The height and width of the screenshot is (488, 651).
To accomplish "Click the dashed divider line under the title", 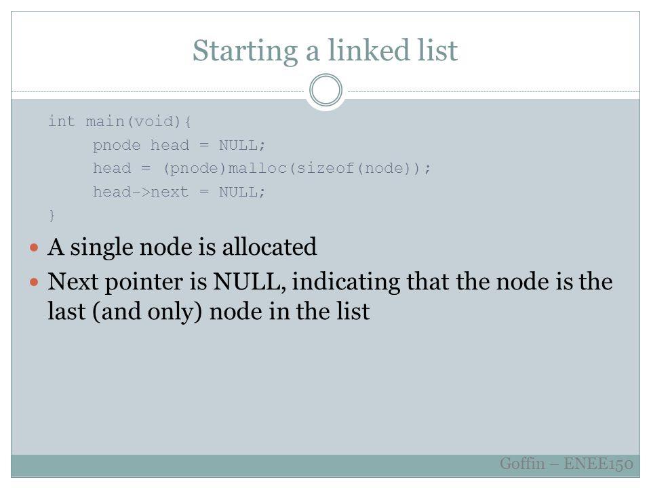I will (x=158, y=91).
